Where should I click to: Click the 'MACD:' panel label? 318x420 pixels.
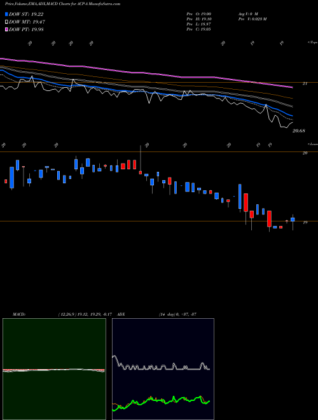click(19, 314)
